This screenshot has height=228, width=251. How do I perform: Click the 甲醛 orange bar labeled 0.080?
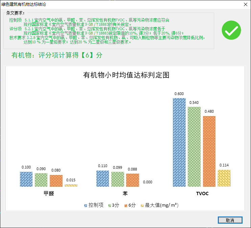tap(56, 181)
